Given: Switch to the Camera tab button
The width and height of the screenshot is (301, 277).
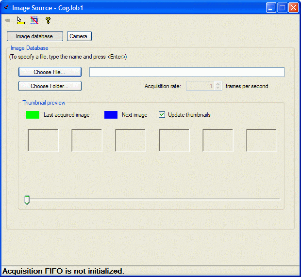Looking at the screenshot, I should tap(79, 36).
